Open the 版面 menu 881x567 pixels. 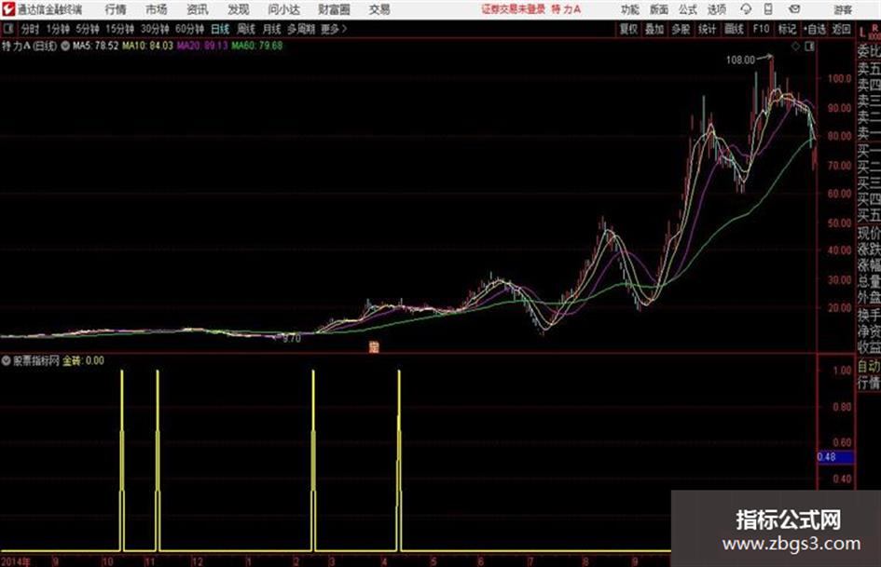pyautogui.click(x=659, y=9)
